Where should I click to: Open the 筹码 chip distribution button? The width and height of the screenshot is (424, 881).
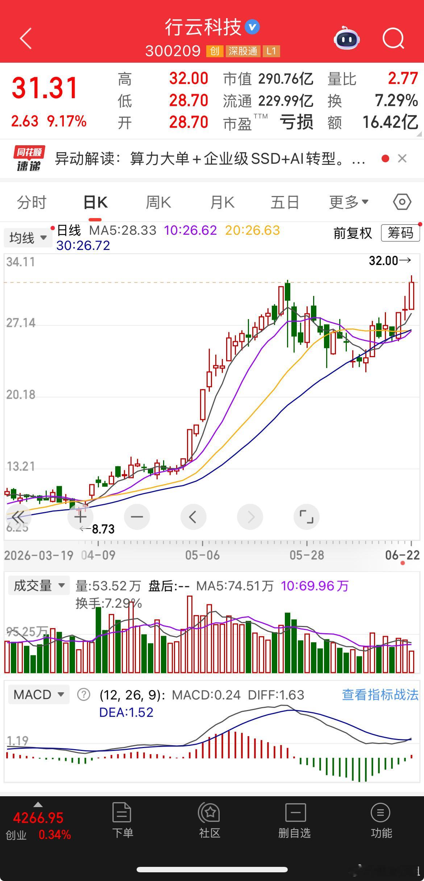tap(400, 233)
